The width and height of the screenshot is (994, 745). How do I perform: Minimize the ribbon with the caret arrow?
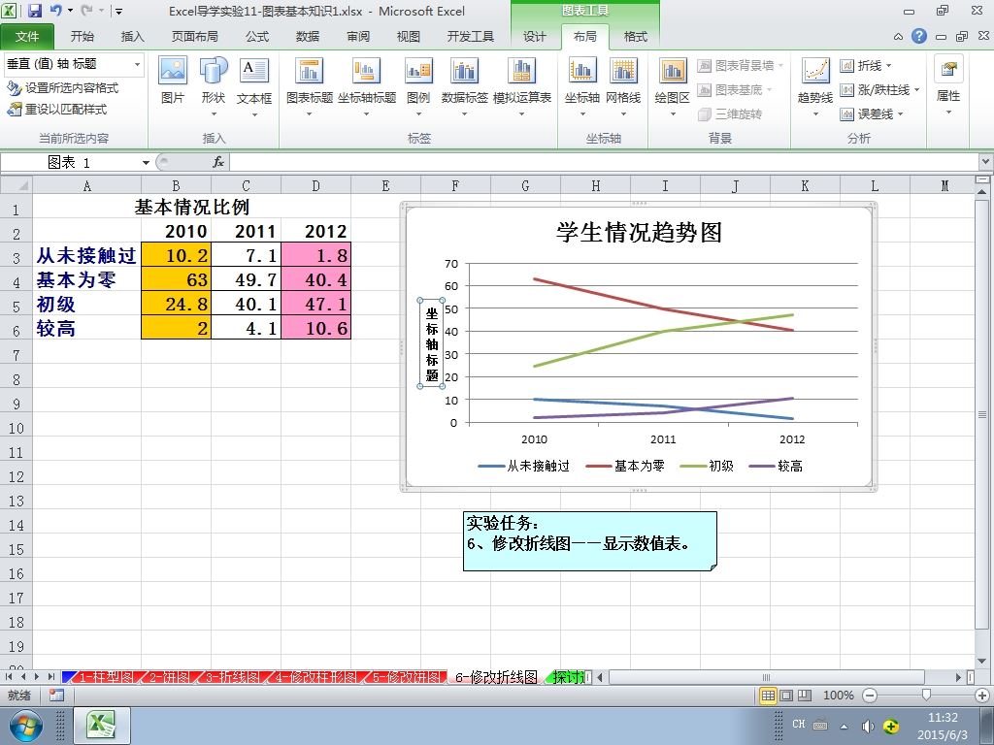point(898,37)
